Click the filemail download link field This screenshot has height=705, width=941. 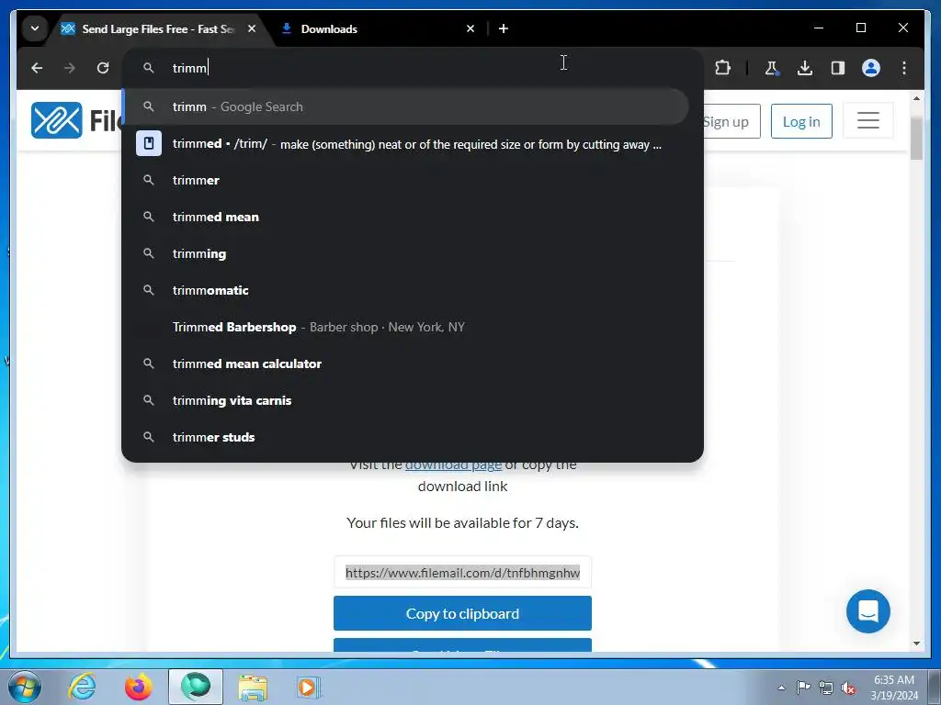pos(463,573)
